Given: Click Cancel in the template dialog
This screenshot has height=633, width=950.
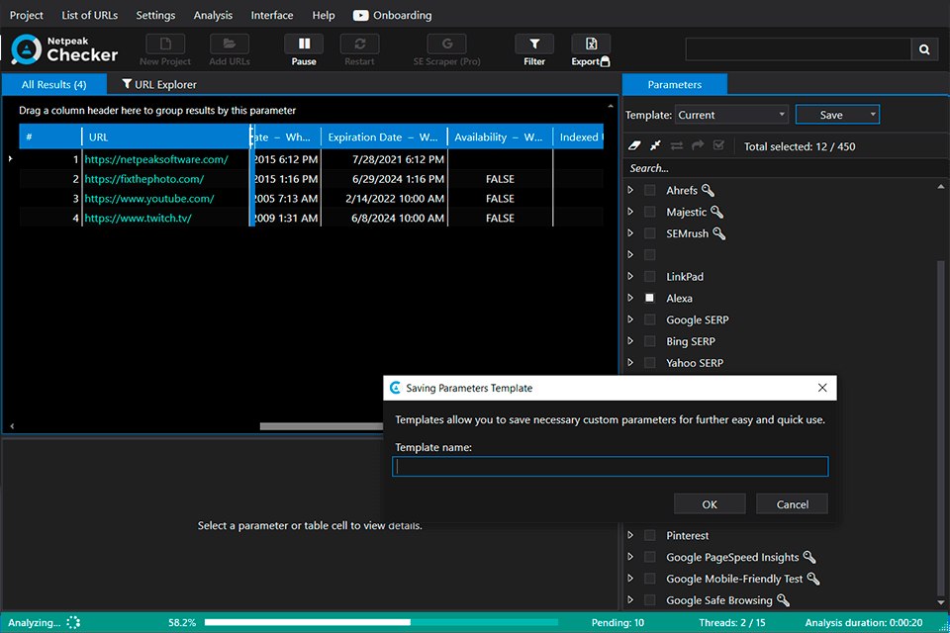Looking at the screenshot, I should (792, 504).
